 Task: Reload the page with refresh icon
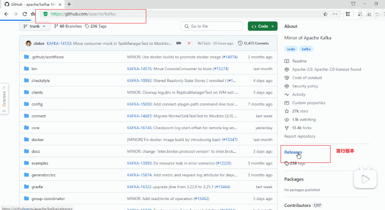(25, 14)
